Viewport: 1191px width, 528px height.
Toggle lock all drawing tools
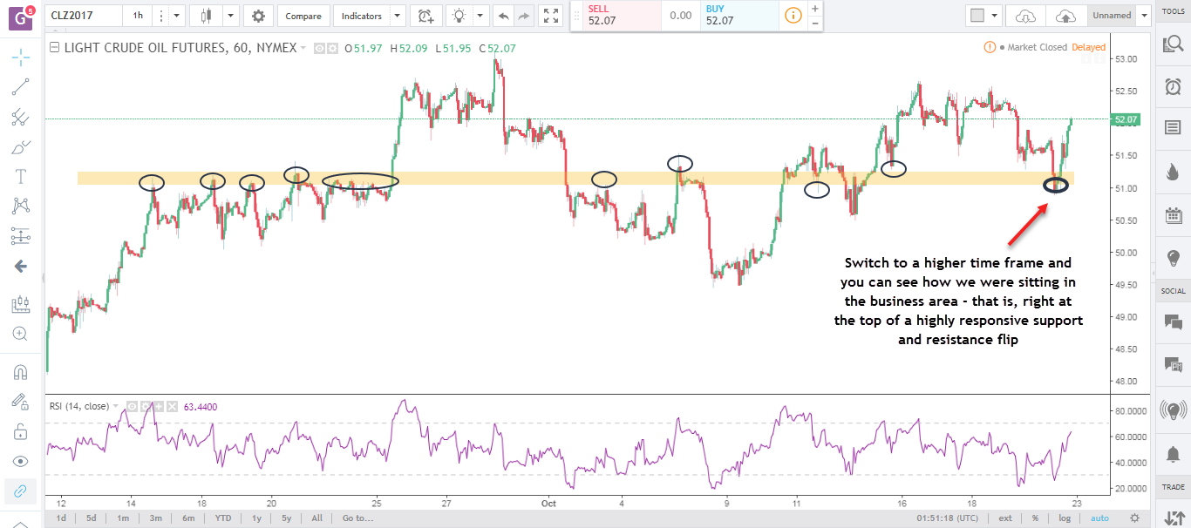click(21, 431)
